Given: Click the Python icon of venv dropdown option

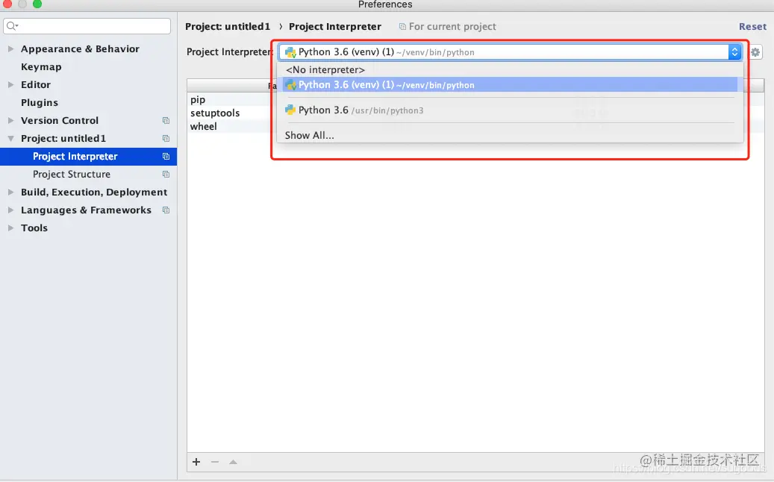Looking at the screenshot, I should 291,85.
